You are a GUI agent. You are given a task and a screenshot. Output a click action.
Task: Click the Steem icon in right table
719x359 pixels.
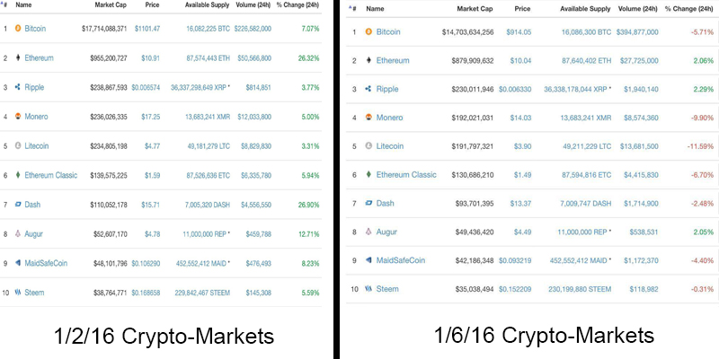368,289
